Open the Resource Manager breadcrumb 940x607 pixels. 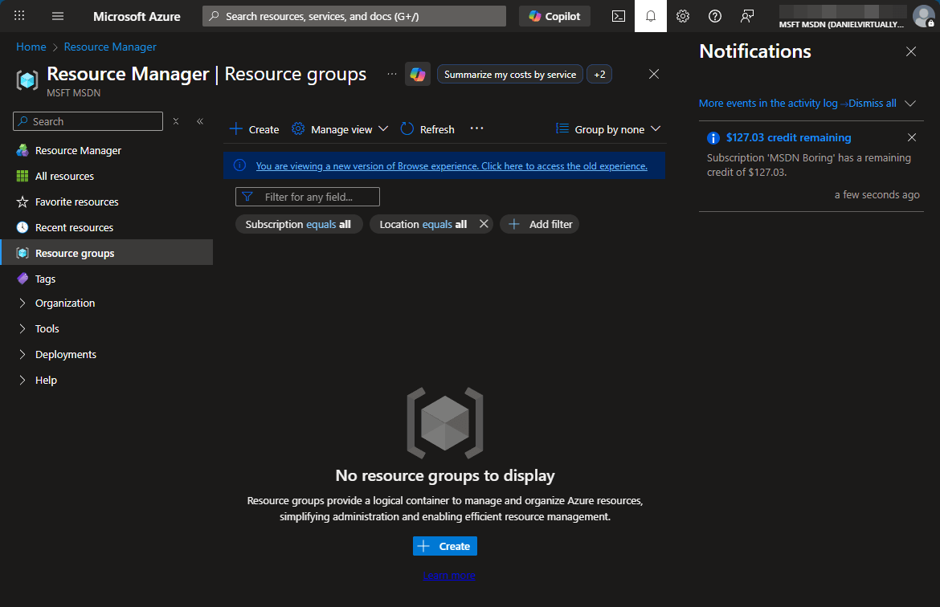[x=110, y=47]
